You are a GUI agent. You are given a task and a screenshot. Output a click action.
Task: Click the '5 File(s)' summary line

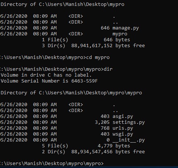86,146
